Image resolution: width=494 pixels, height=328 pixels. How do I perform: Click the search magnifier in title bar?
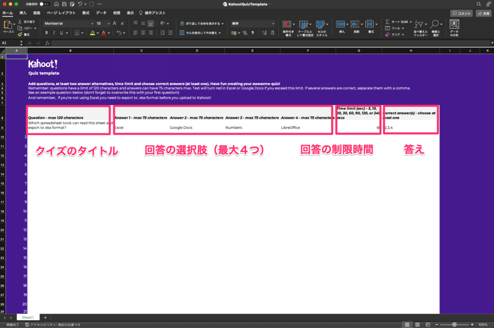click(479, 4)
